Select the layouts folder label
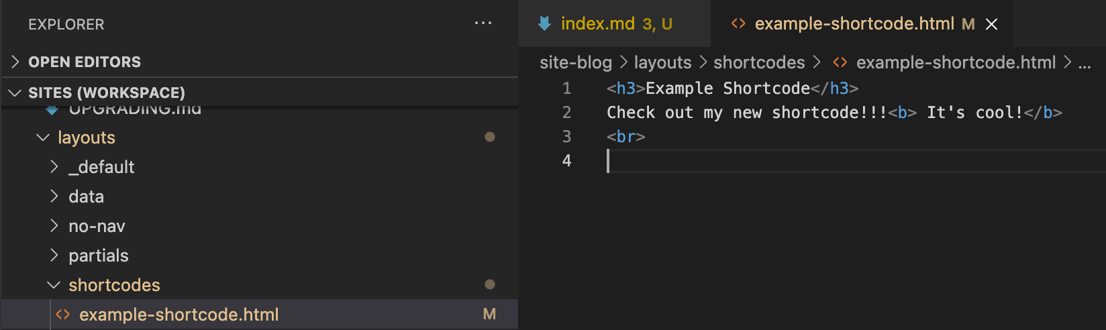The width and height of the screenshot is (1106, 330). [x=87, y=137]
